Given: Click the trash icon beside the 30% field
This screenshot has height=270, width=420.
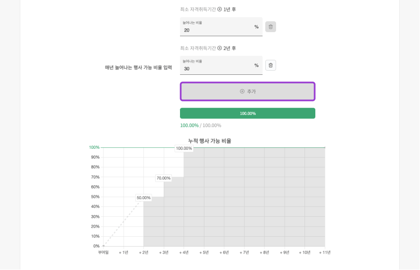Looking at the screenshot, I should coord(270,65).
